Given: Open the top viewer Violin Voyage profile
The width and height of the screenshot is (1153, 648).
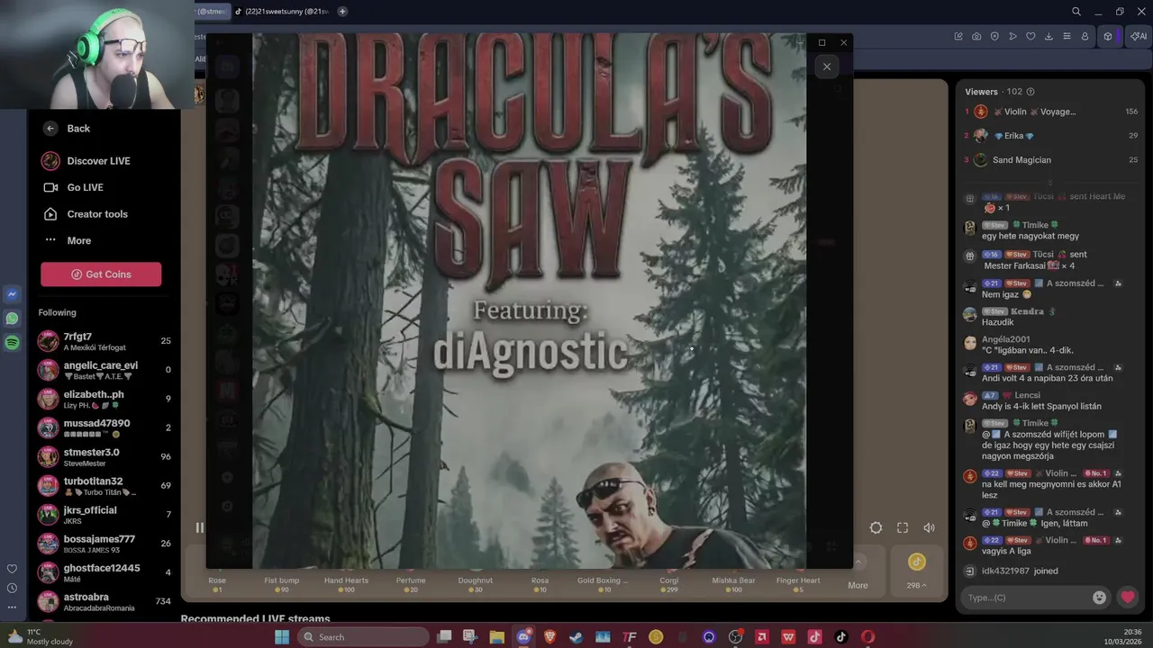Looking at the screenshot, I should point(1051,112).
